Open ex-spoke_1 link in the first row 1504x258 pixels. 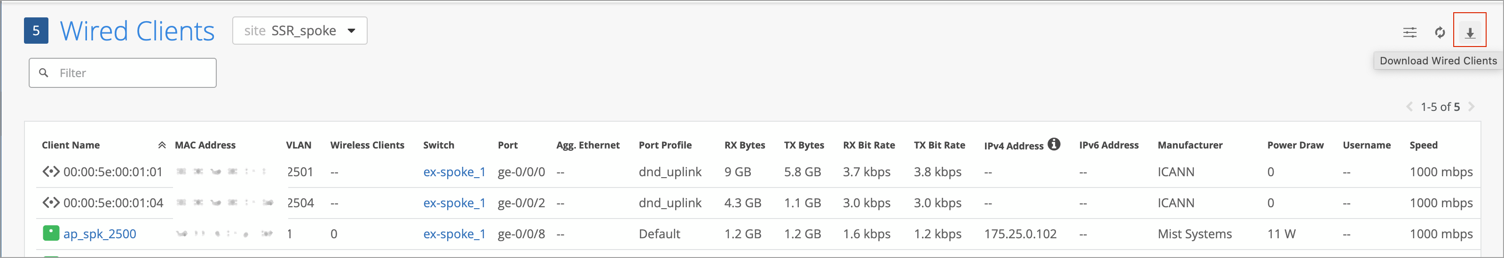click(454, 172)
